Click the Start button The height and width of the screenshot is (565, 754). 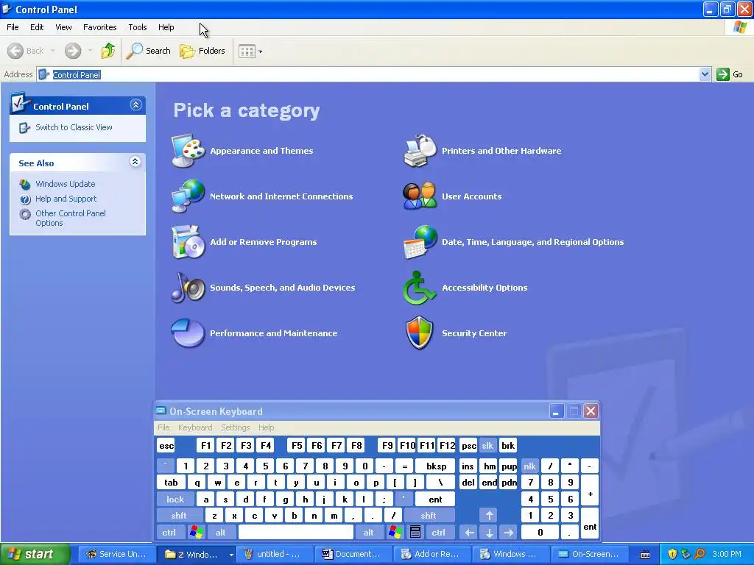35,554
